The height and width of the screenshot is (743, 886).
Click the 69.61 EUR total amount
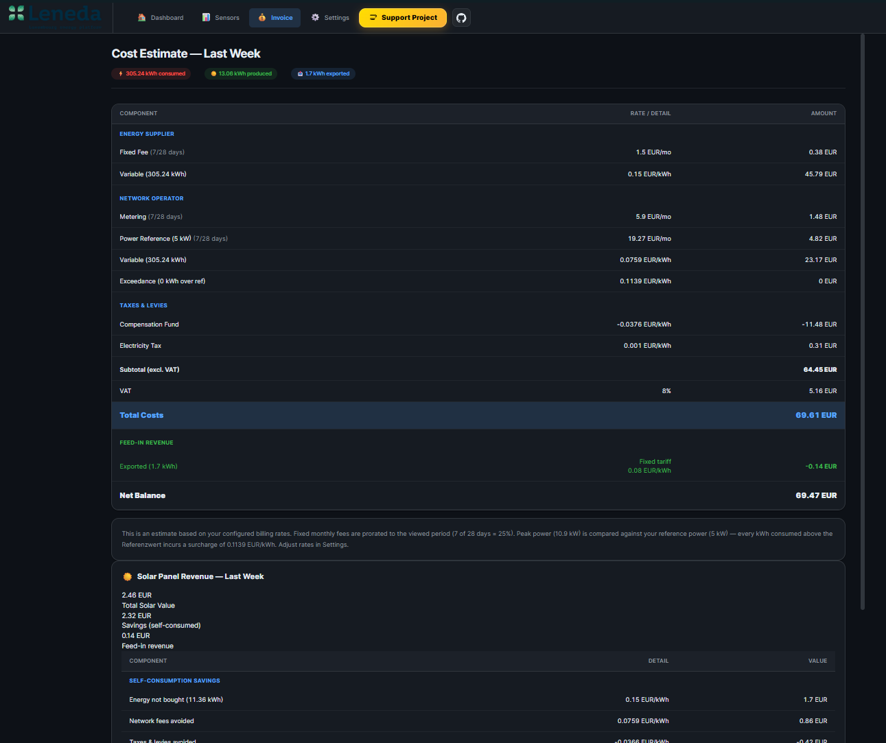pyautogui.click(x=816, y=415)
